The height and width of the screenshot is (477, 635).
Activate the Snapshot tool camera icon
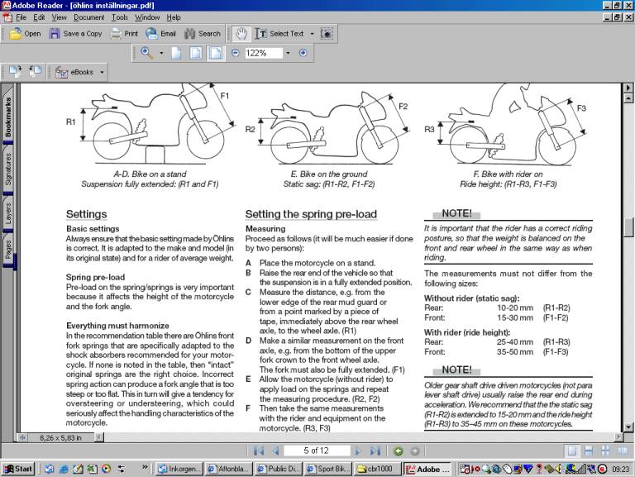point(327,34)
